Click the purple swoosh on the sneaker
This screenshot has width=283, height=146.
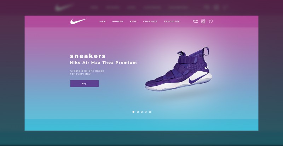point(198,79)
